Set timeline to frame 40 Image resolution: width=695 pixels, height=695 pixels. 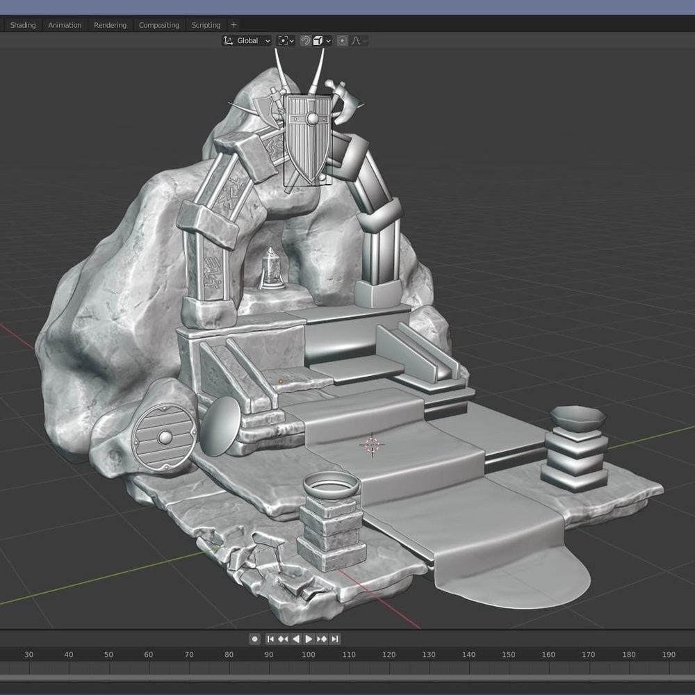(69, 654)
